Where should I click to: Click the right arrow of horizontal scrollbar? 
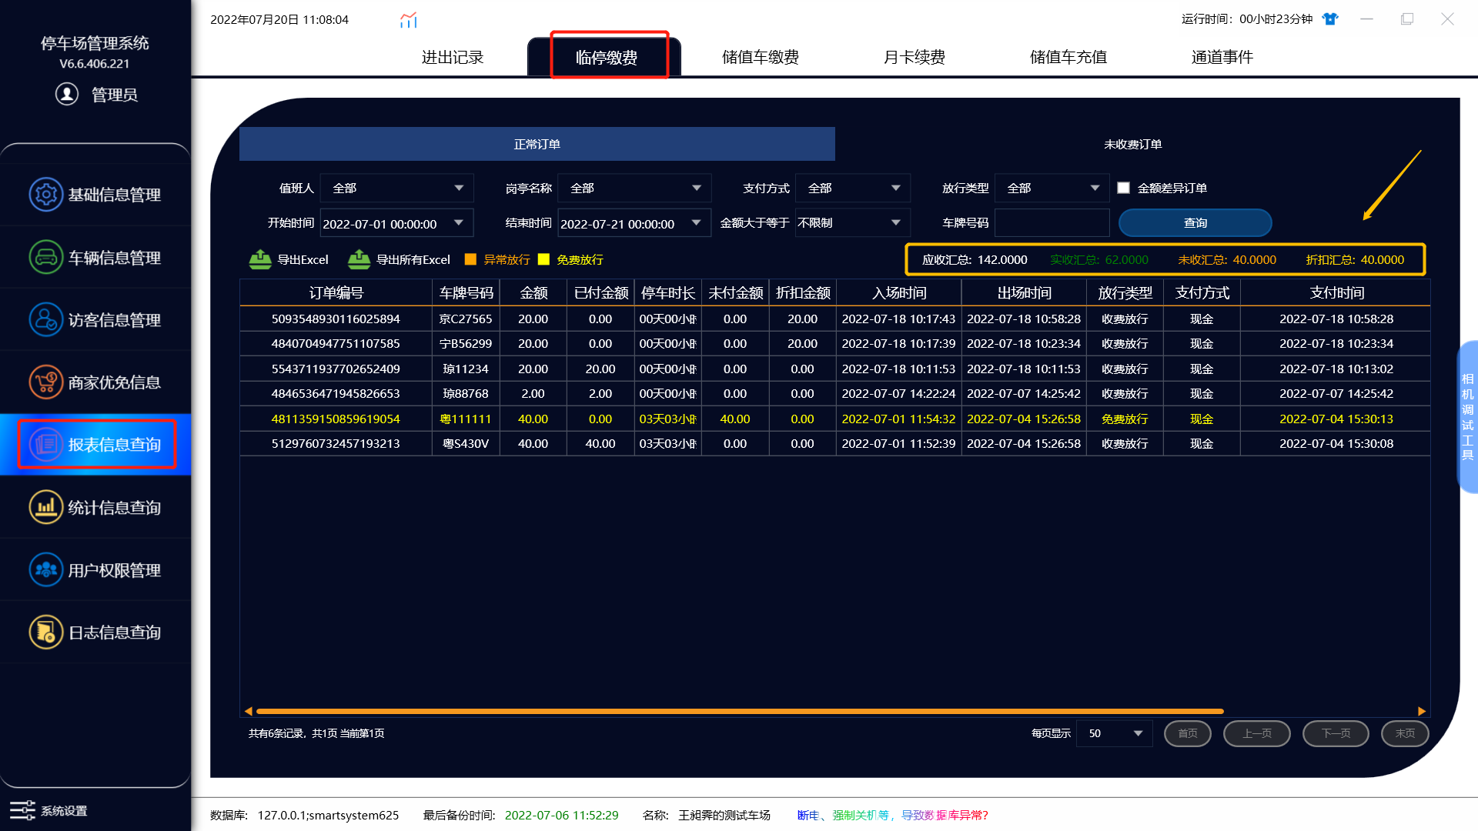tap(1422, 711)
